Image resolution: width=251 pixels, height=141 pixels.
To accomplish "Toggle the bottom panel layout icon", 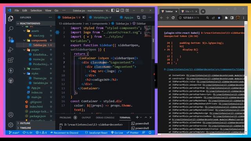I will point(118,11).
